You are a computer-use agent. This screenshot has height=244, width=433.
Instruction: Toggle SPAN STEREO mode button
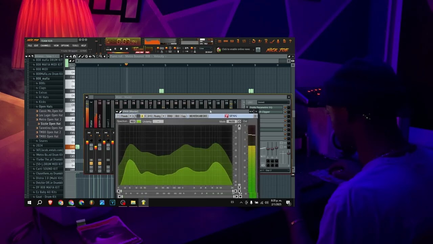tap(169, 116)
